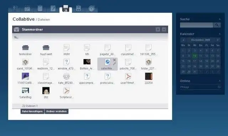Open the hth document icon

pos(87,47)
